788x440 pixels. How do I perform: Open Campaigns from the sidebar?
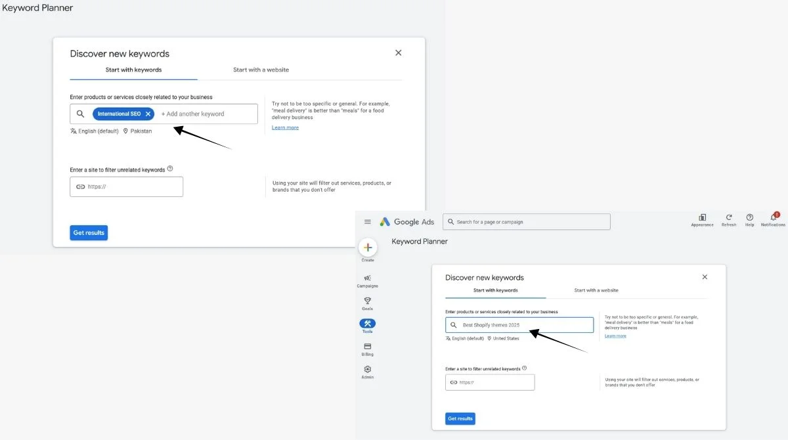(367, 278)
